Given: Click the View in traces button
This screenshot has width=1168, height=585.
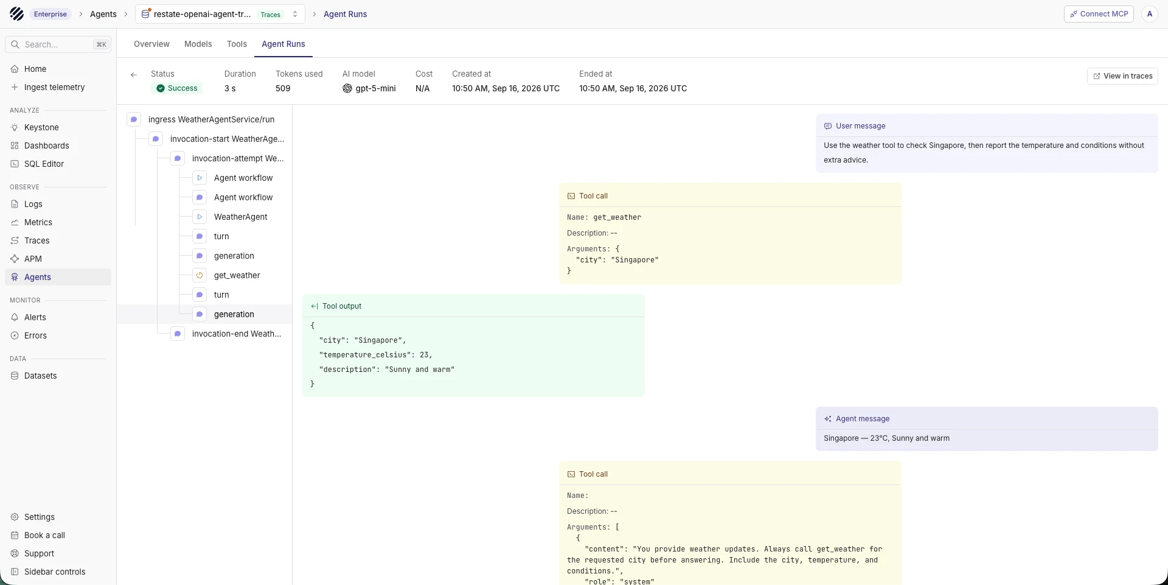Looking at the screenshot, I should (x=1122, y=76).
